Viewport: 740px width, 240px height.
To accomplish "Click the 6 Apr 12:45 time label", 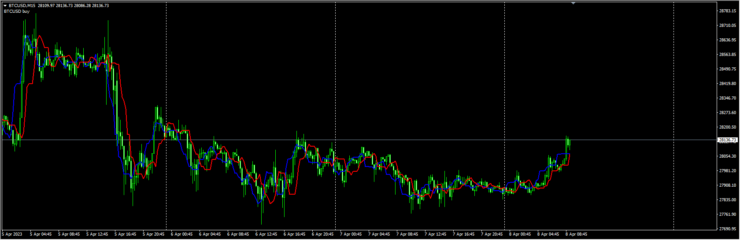I will pos(266,234).
